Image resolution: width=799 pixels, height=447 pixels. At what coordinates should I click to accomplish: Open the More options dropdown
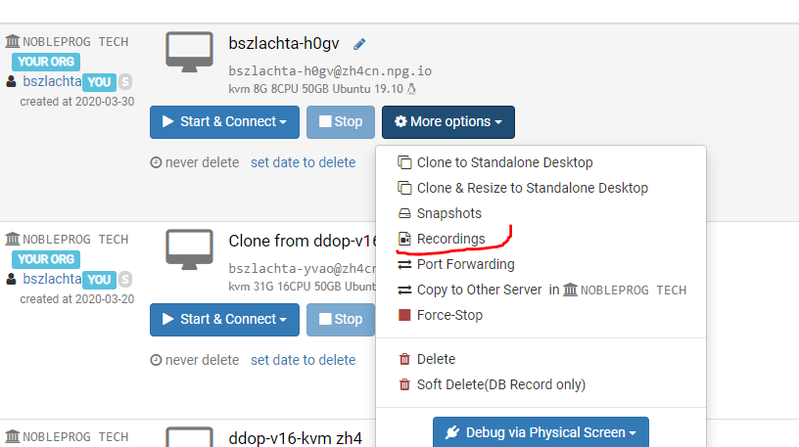point(448,122)
